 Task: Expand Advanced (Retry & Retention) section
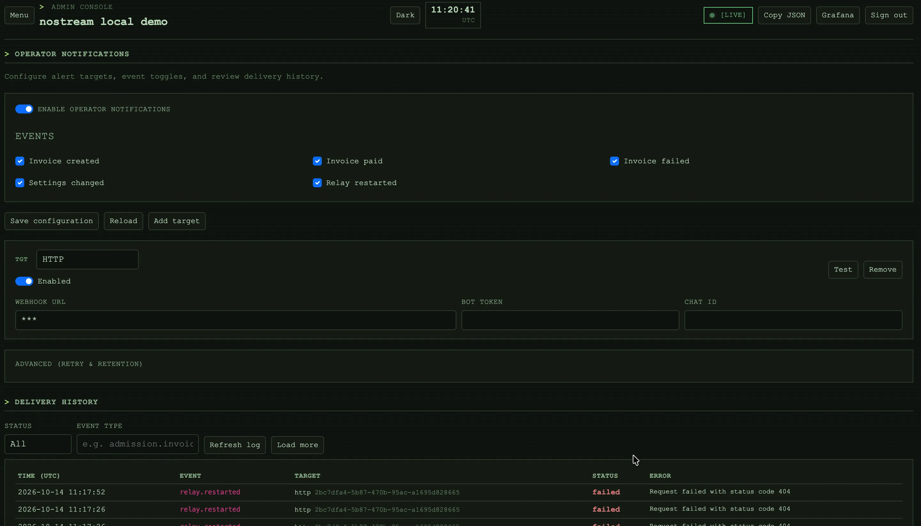pos(79,364)
